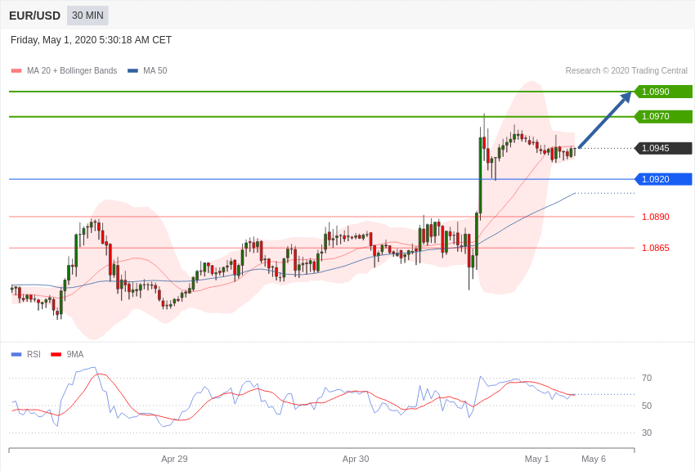Click the 1.0920 blue pivot price tag
Image resolution: width=695 pixels, height=471 pixels.
coord(662,179)
